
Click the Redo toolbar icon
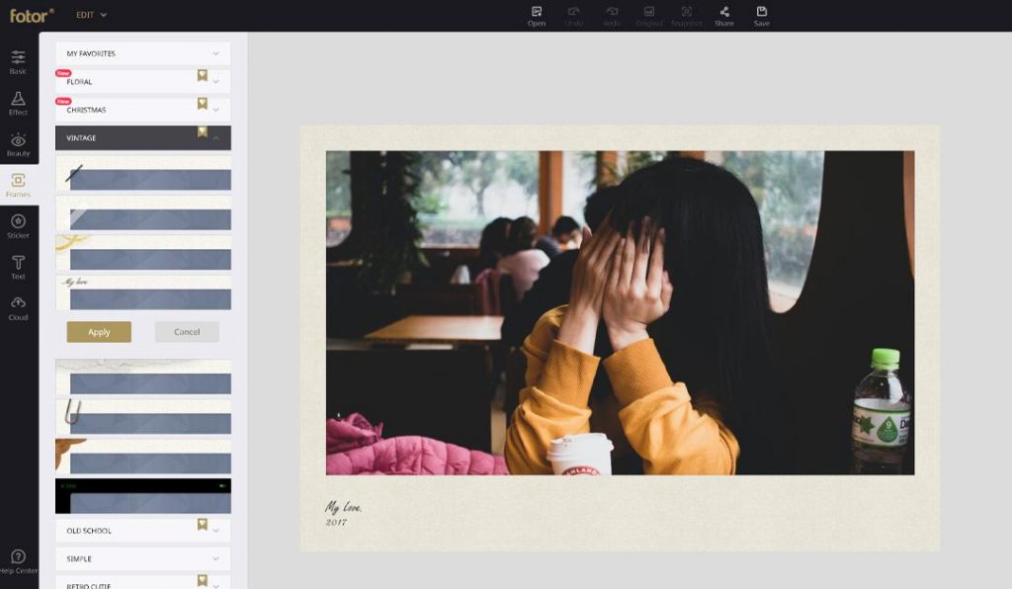611,16
